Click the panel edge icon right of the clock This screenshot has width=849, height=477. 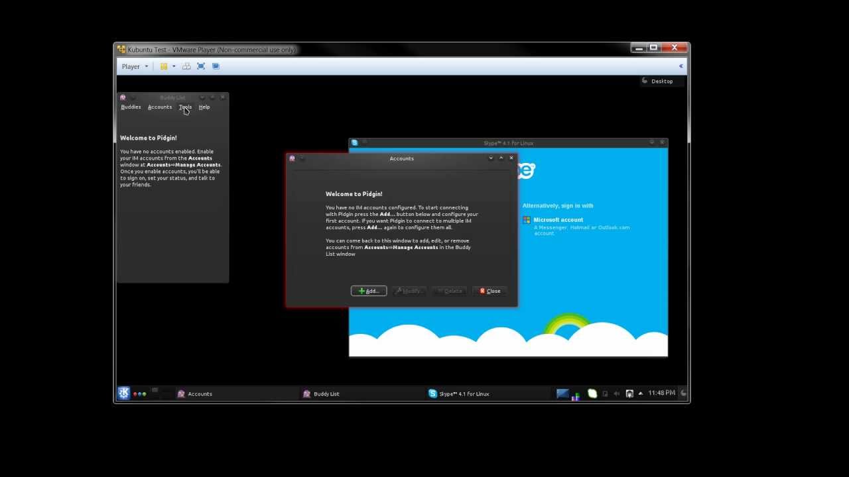click(683, 393)
